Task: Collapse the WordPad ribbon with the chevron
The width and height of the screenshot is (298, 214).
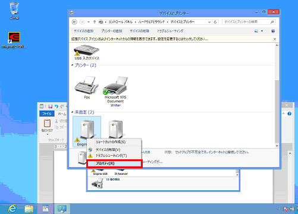Action: [x=283, y=114]
